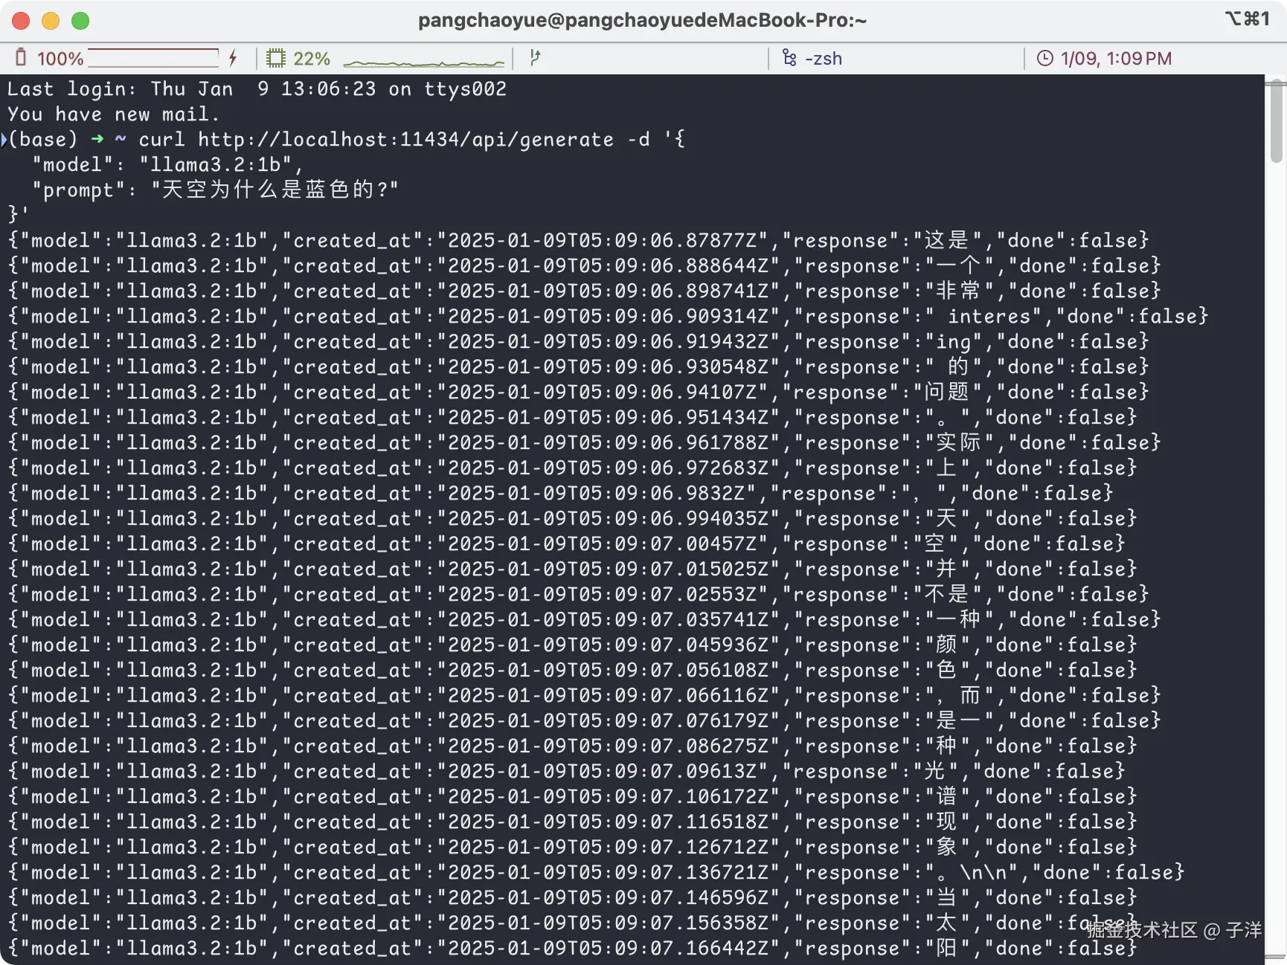Click the 1/09, 1:09 PM date display
Viewport: 1287px width, 965px height.
pyautogui.click(x=1116, y=59)
